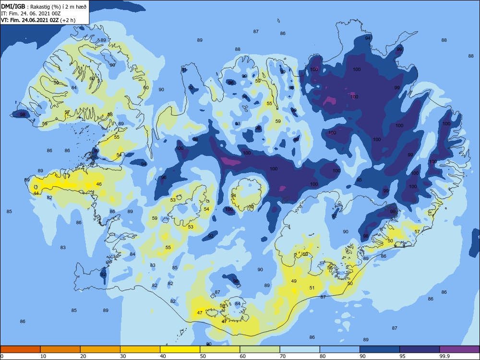Click the '56' humidity value on the map
Viewport: 480px width, 360px height.
pyautogui.click(x=330, y=267)
